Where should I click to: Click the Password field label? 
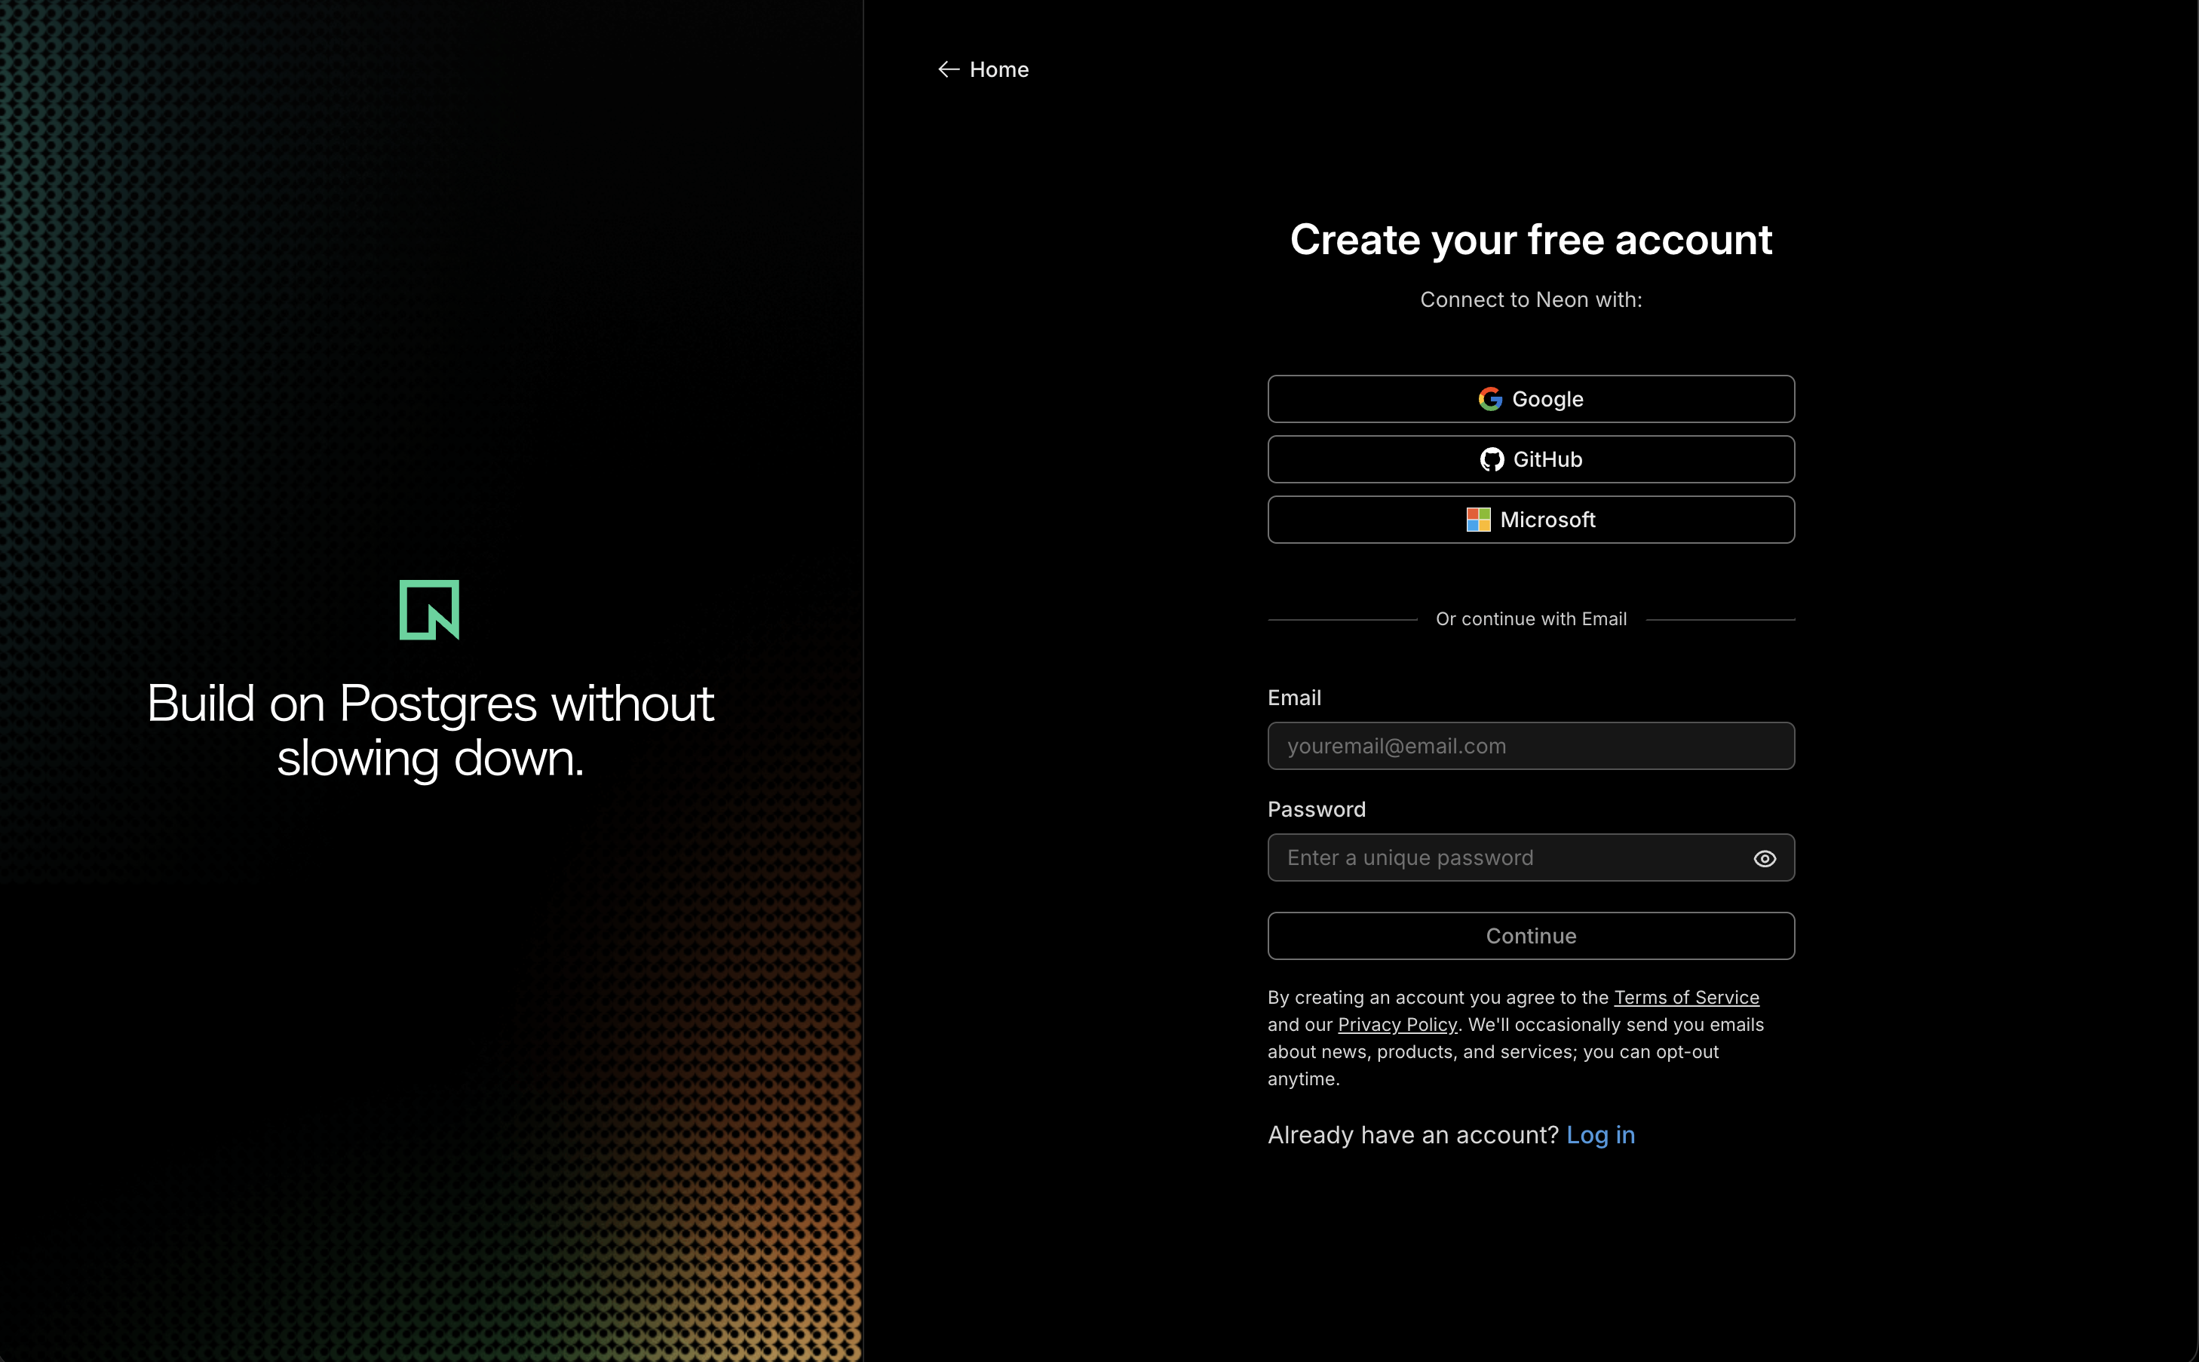coord(1316,810)
